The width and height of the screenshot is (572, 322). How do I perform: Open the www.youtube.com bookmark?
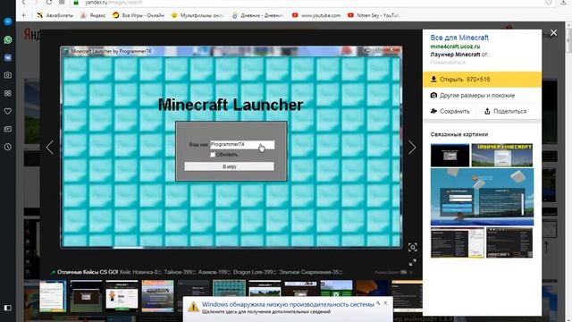(316, 15)
